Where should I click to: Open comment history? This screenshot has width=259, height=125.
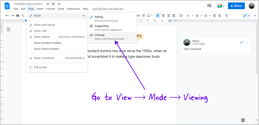click(209, 6)
